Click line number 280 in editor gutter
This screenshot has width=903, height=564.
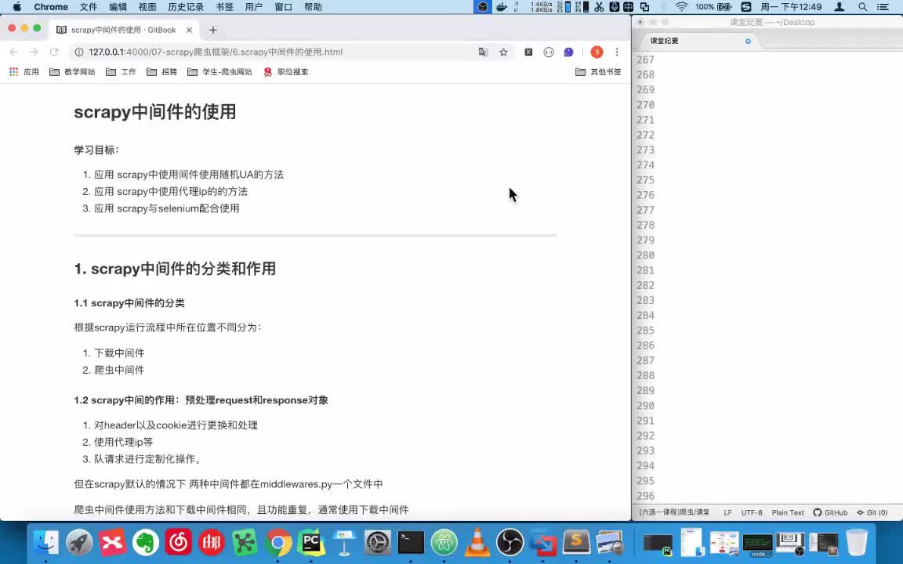pos(645,255)
